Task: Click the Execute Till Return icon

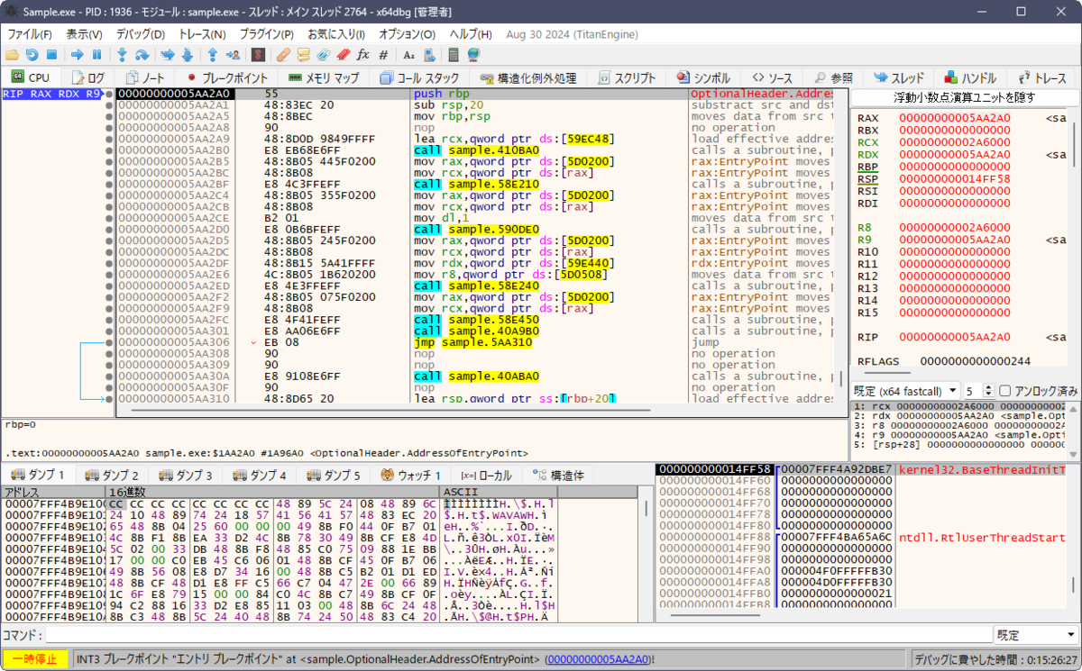Action: pos(213,55)
